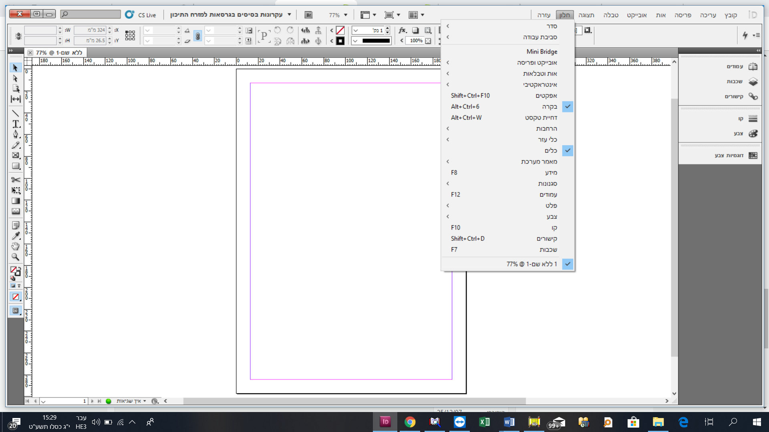The height and width of the screenshot is (432, 769).
Task: Choose Mini Bridge from the menu
Action: click(542, 52)
